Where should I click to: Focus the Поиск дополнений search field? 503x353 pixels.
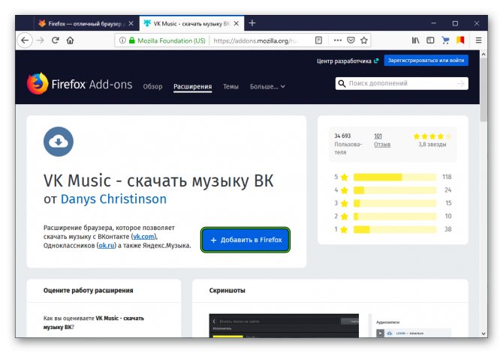[402, 84]
